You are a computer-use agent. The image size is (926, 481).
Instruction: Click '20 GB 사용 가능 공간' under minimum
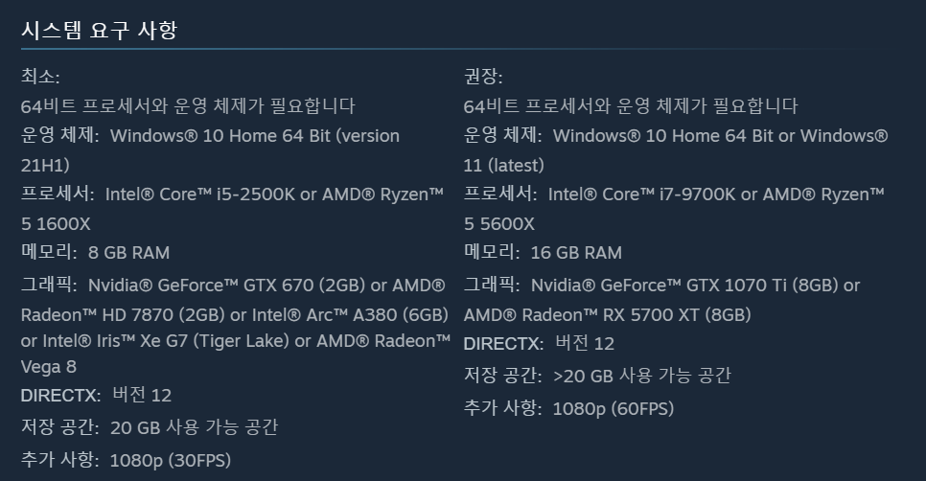click(194, 427)
